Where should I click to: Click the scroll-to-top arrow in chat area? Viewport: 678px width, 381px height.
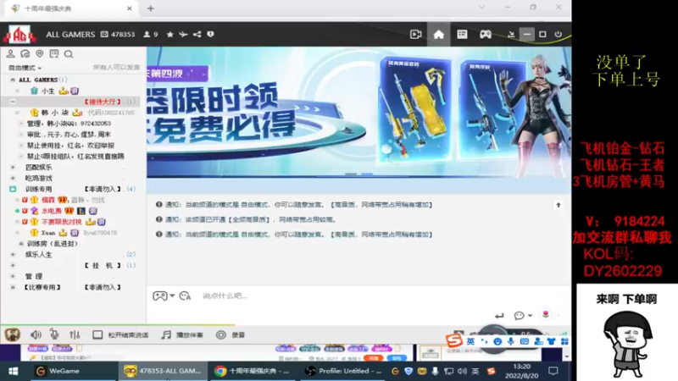click(559, 205)
